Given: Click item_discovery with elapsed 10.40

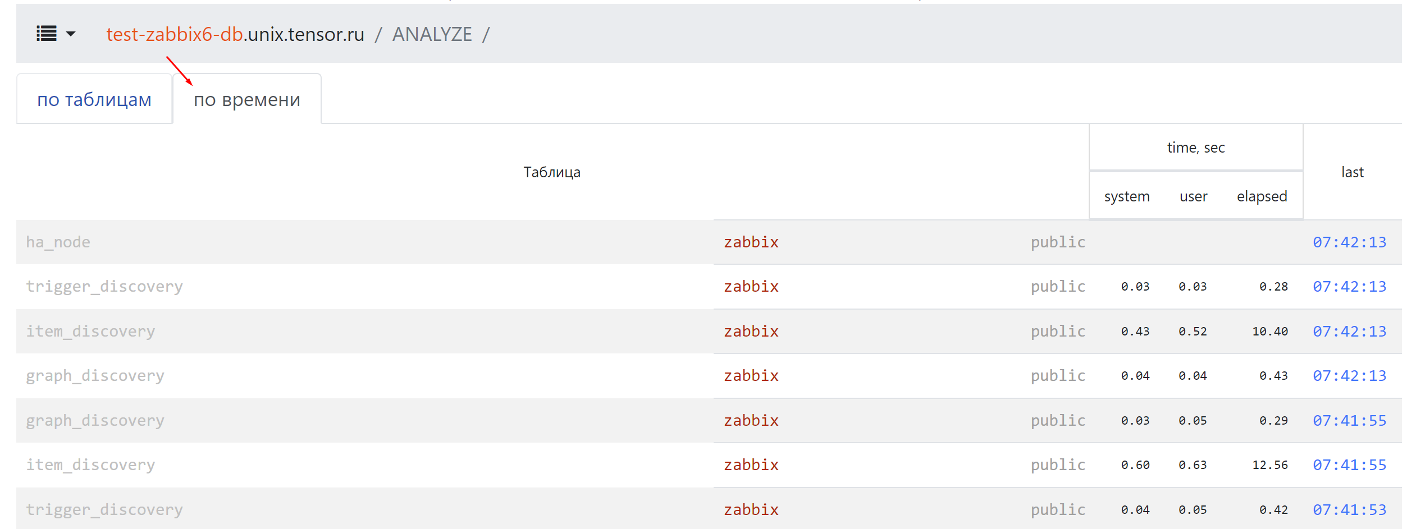Looking at the screenshot, I should click(x=90, y=332).
